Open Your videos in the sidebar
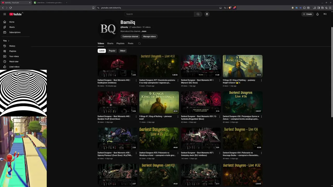This screenshot has width=333, height=187. pos(15,56)
